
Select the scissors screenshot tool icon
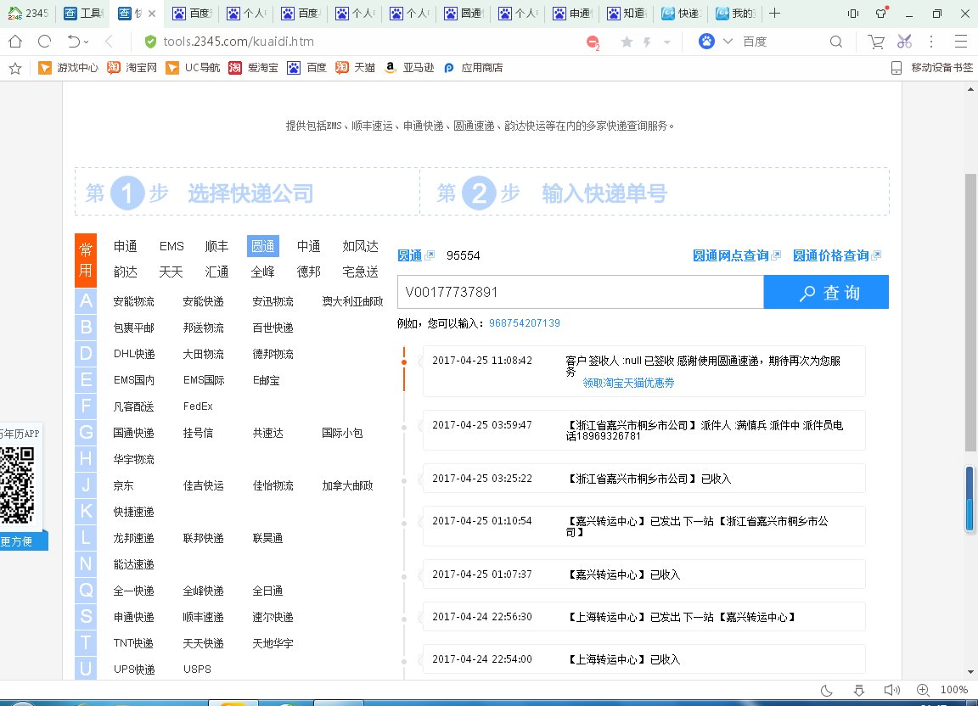pyautogui.click(x=902, y=41)
